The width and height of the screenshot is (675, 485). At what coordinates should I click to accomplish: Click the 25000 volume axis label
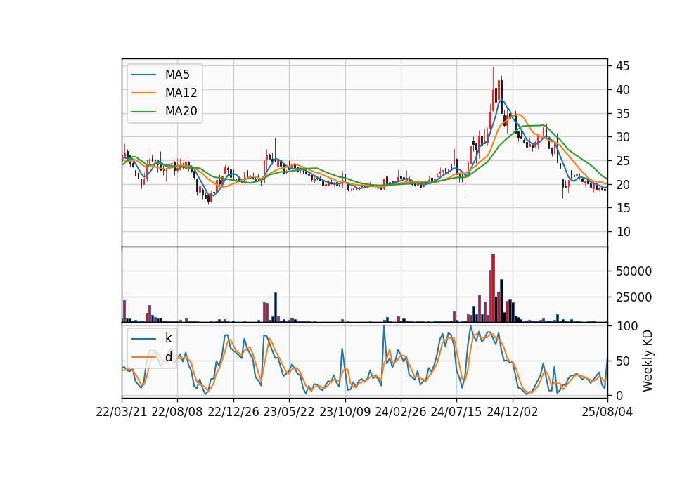634,297
